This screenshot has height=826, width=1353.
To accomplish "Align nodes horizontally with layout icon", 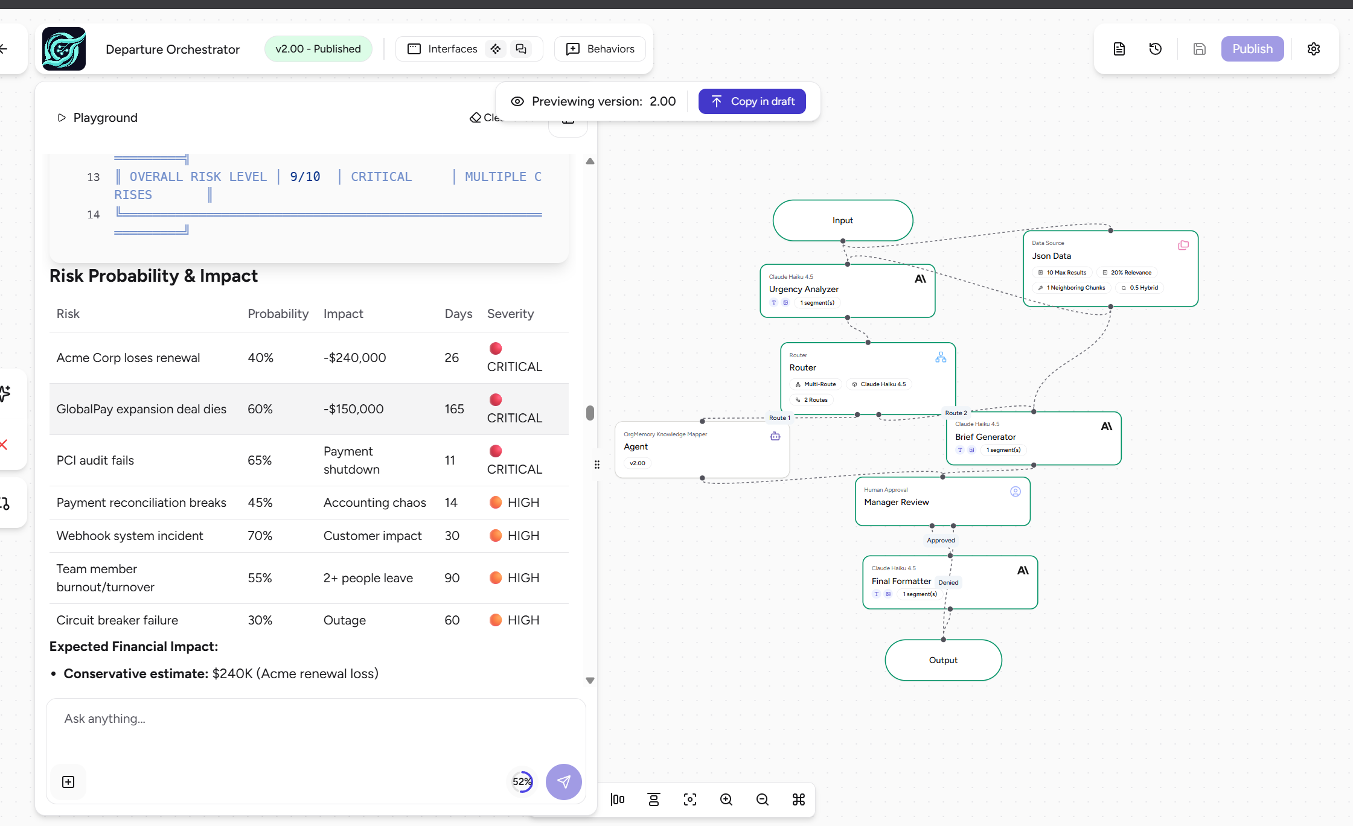I will [618, 799].
